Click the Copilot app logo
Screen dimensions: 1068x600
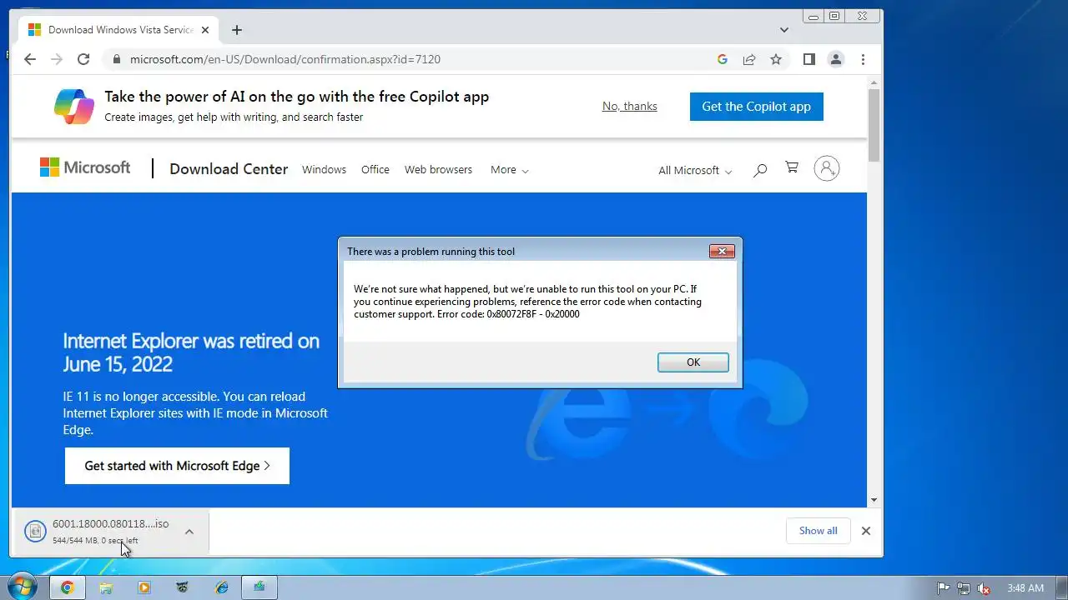[x=74, y=106]
